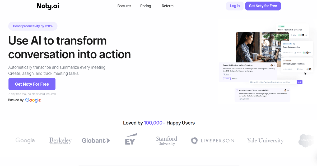Expand the +3 attendees on Sales Call card
The width and height of the screenshot is (317, 166).
(306, 35)
